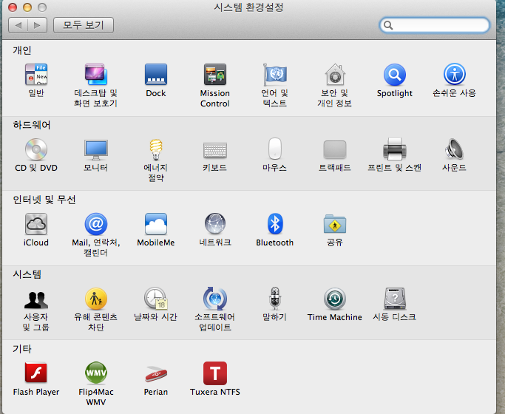This screenshot has height=414, width=505.
Task: Open Mail, 연락처, 캘린더 preferences
Action: tap(95, 224)
